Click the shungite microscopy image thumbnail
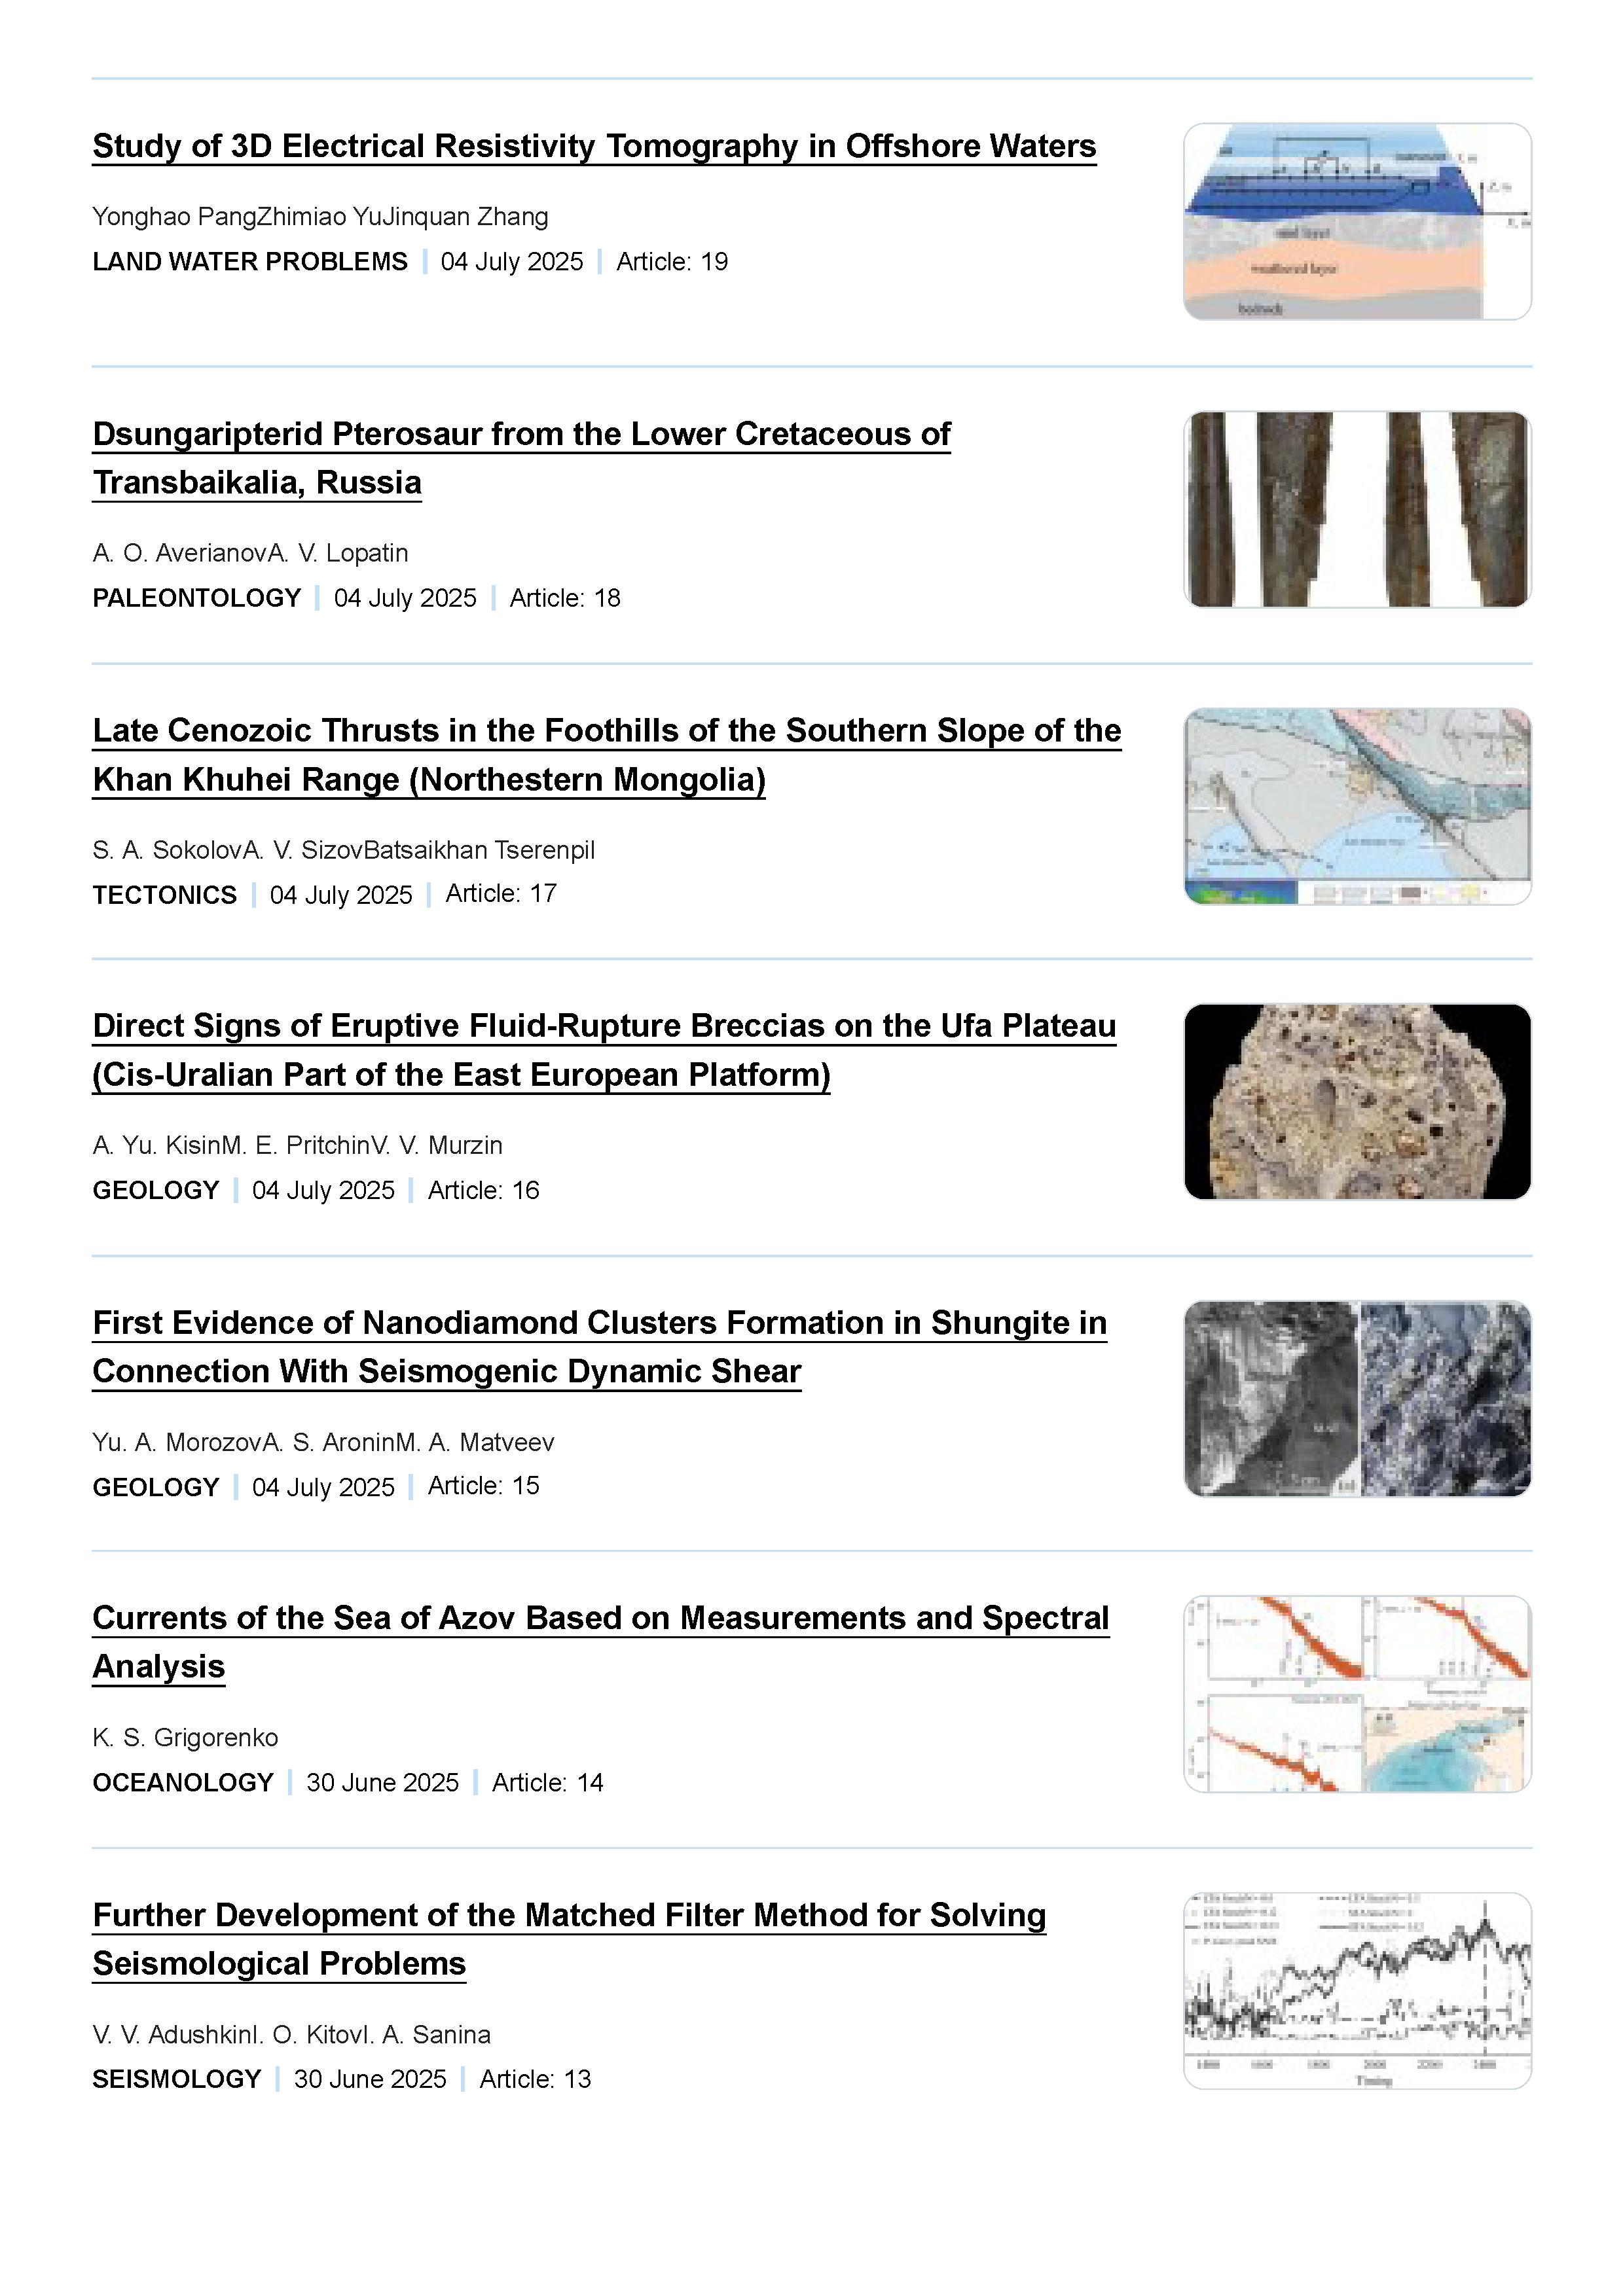The height and width of the screenshot is (2296, 1623). click(x=1357, y=1398)
